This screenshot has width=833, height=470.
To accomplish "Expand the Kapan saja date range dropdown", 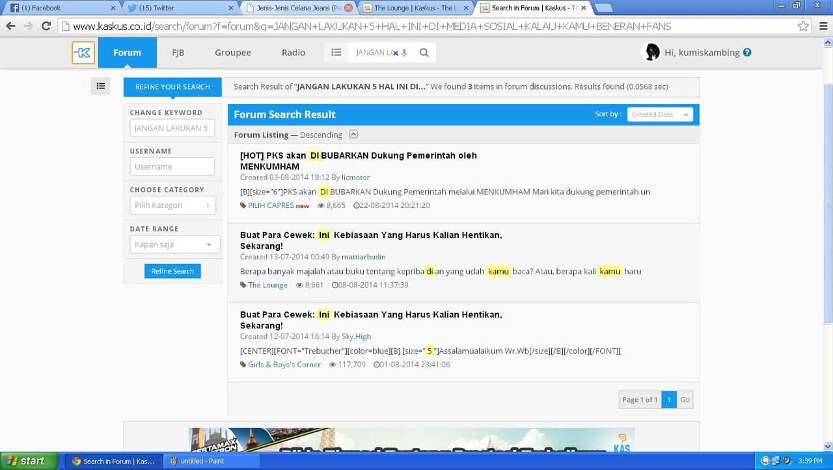I will point(174,244).
